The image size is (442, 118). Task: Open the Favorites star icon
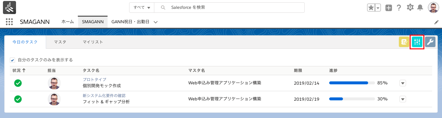point(371,8)
